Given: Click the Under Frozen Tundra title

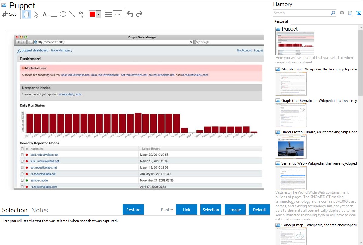Looking at the screenshot, I should (319, 132).
